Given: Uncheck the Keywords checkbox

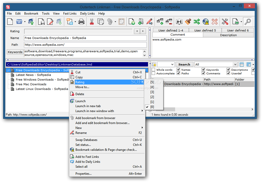Looking at the screenshot, I should pos(203,70).
